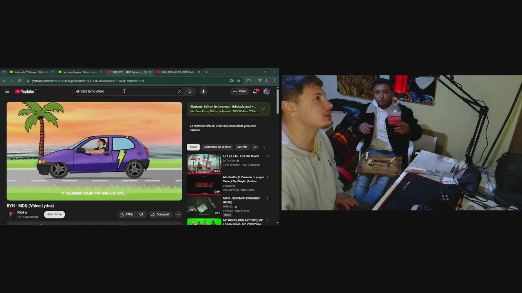Open the La T y La M thumbnail
Screen dimensions: 522x293
point(204,164)
